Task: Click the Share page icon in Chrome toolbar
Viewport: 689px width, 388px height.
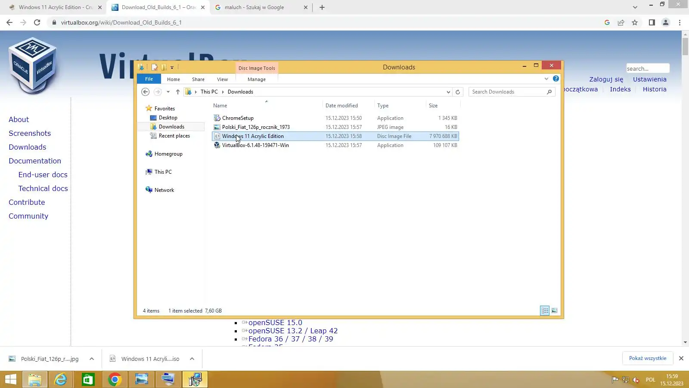Action: coord(621,22)
